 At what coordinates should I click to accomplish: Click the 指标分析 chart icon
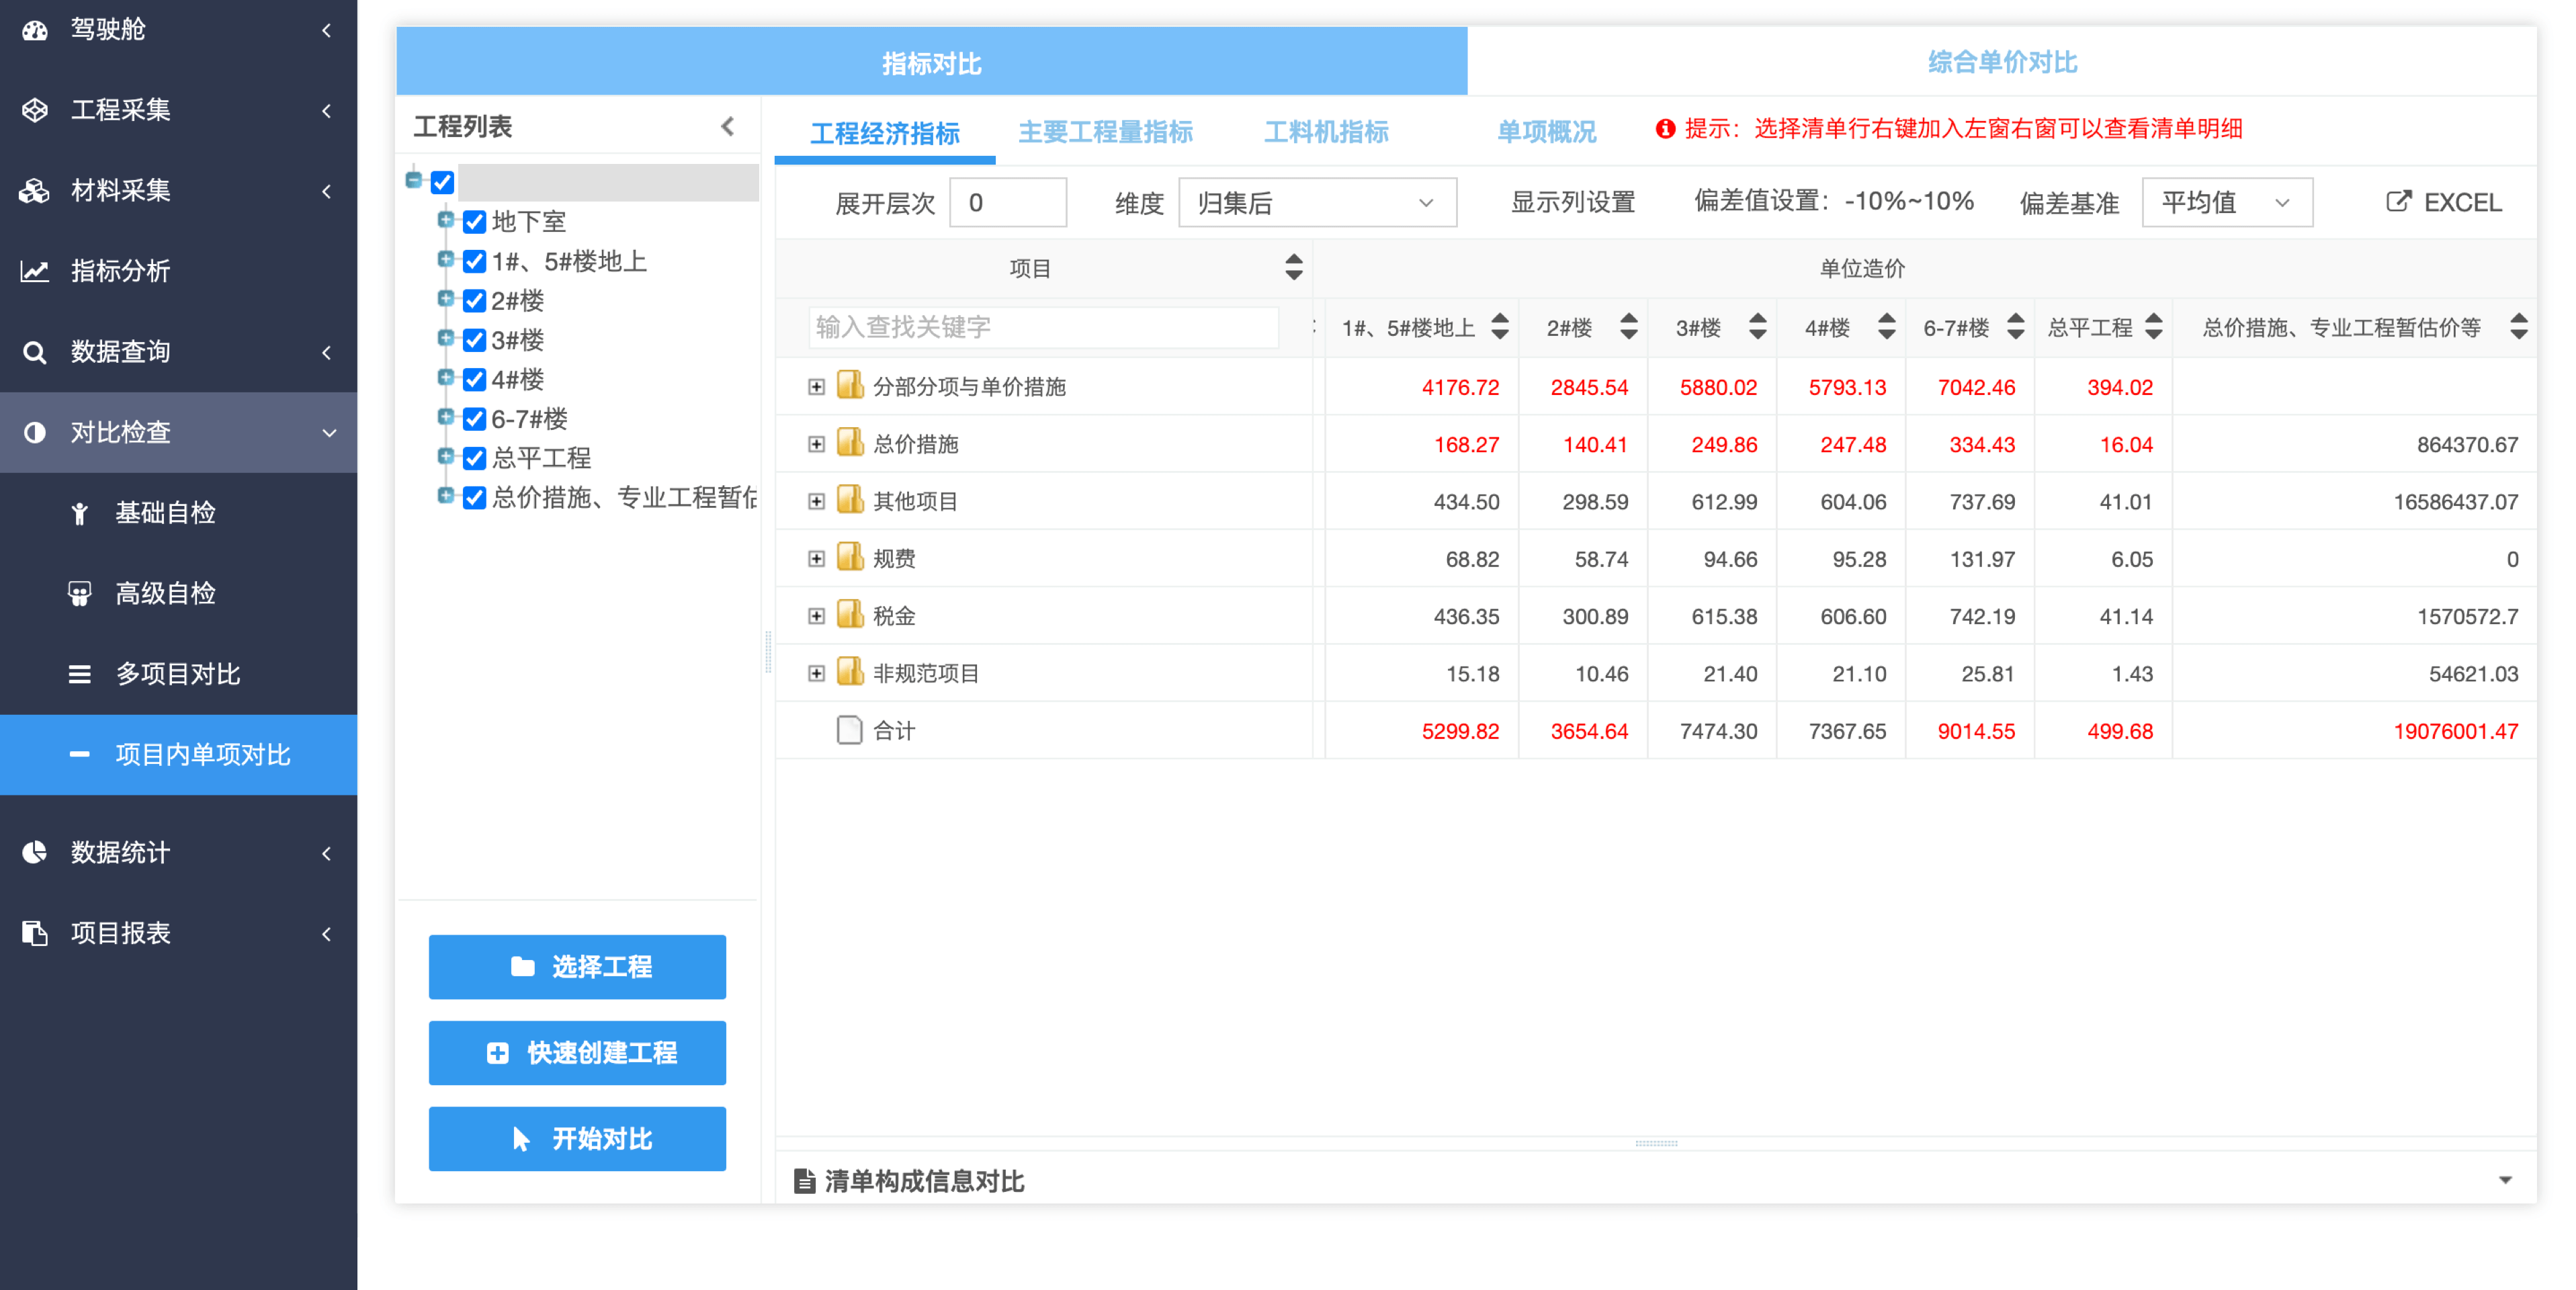coord(35,271)
